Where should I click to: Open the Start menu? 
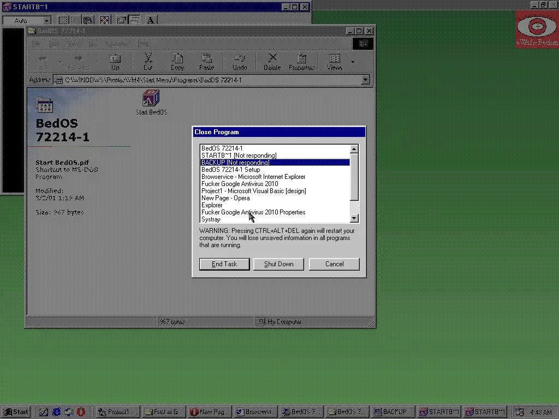pos(16,412)
